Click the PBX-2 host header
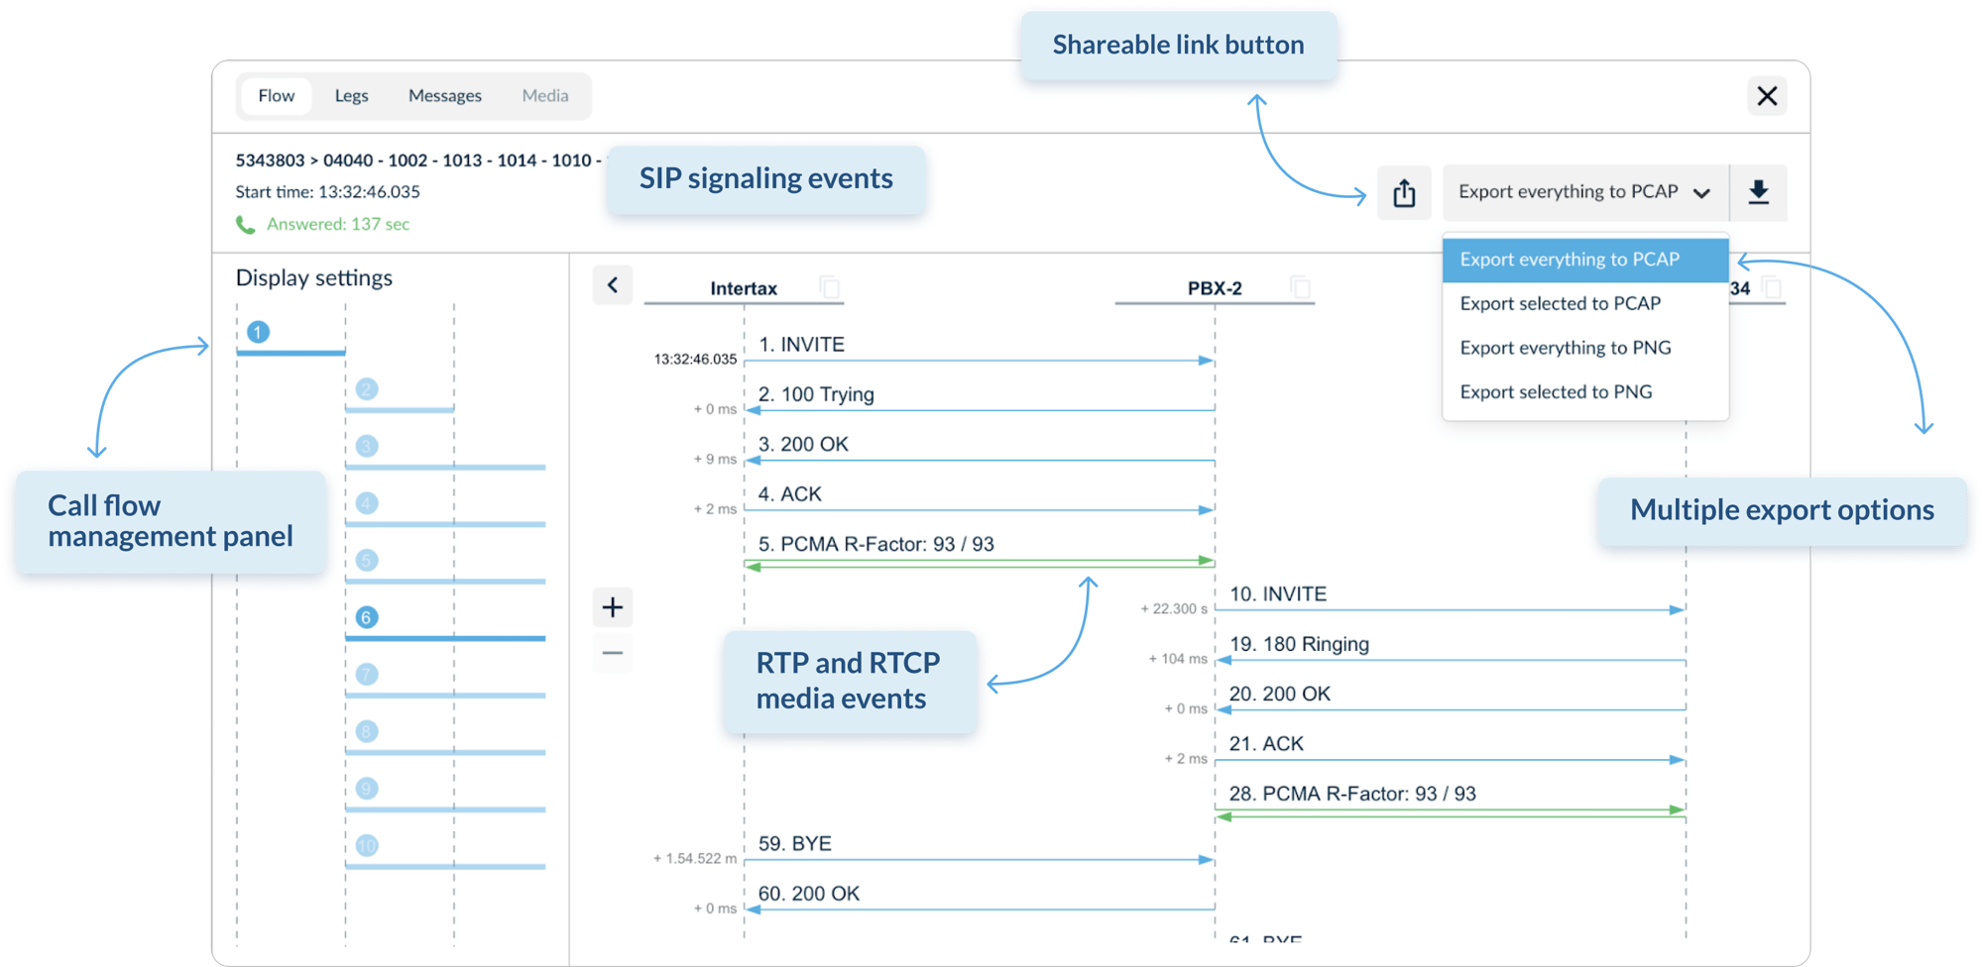 point(1215,288)
